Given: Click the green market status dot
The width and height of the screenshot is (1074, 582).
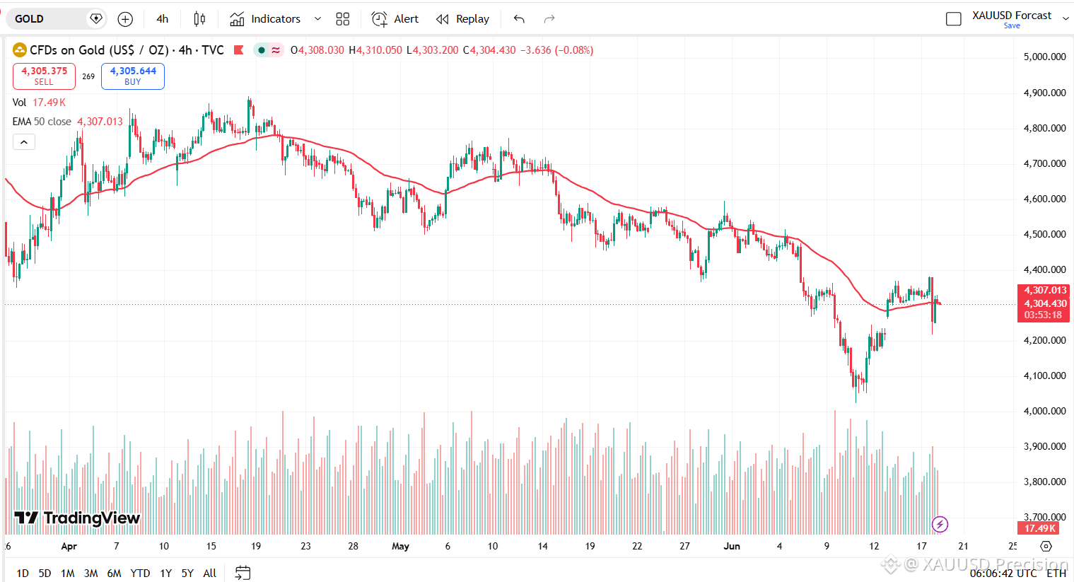Looking at the screenshot, I should coord(262,50).
